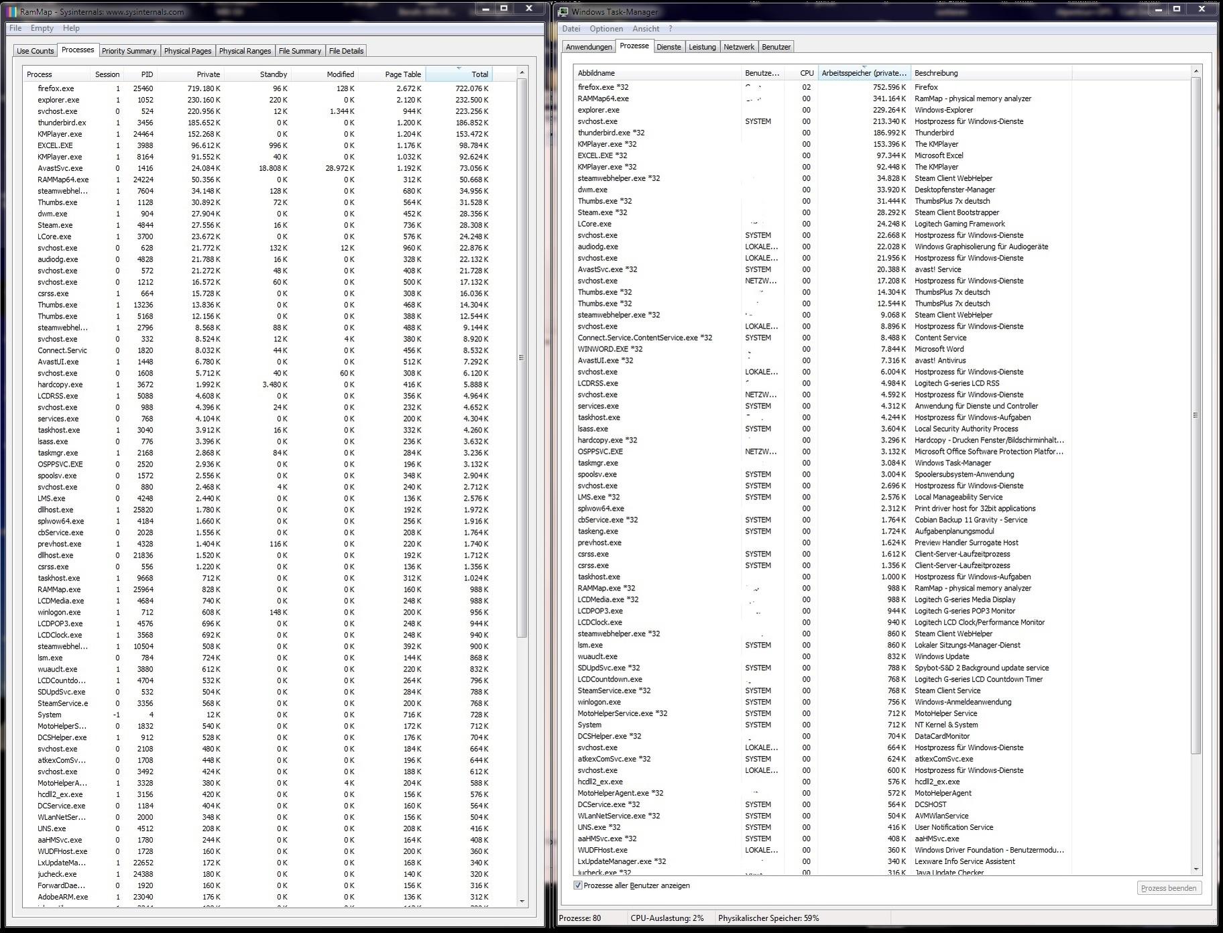
Task: Click the RamMap vertical scrollbar thumb
Action: 522,358
